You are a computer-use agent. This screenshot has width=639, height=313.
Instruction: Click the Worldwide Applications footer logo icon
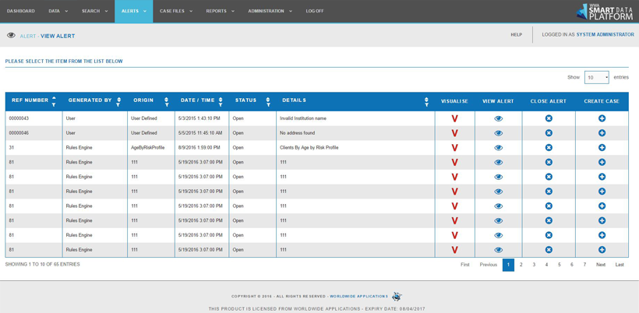click(397, 297)
